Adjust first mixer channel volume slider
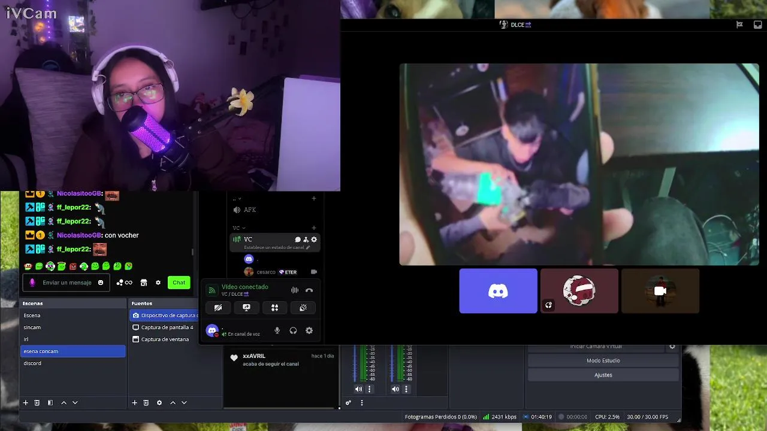 pos(355,363)
